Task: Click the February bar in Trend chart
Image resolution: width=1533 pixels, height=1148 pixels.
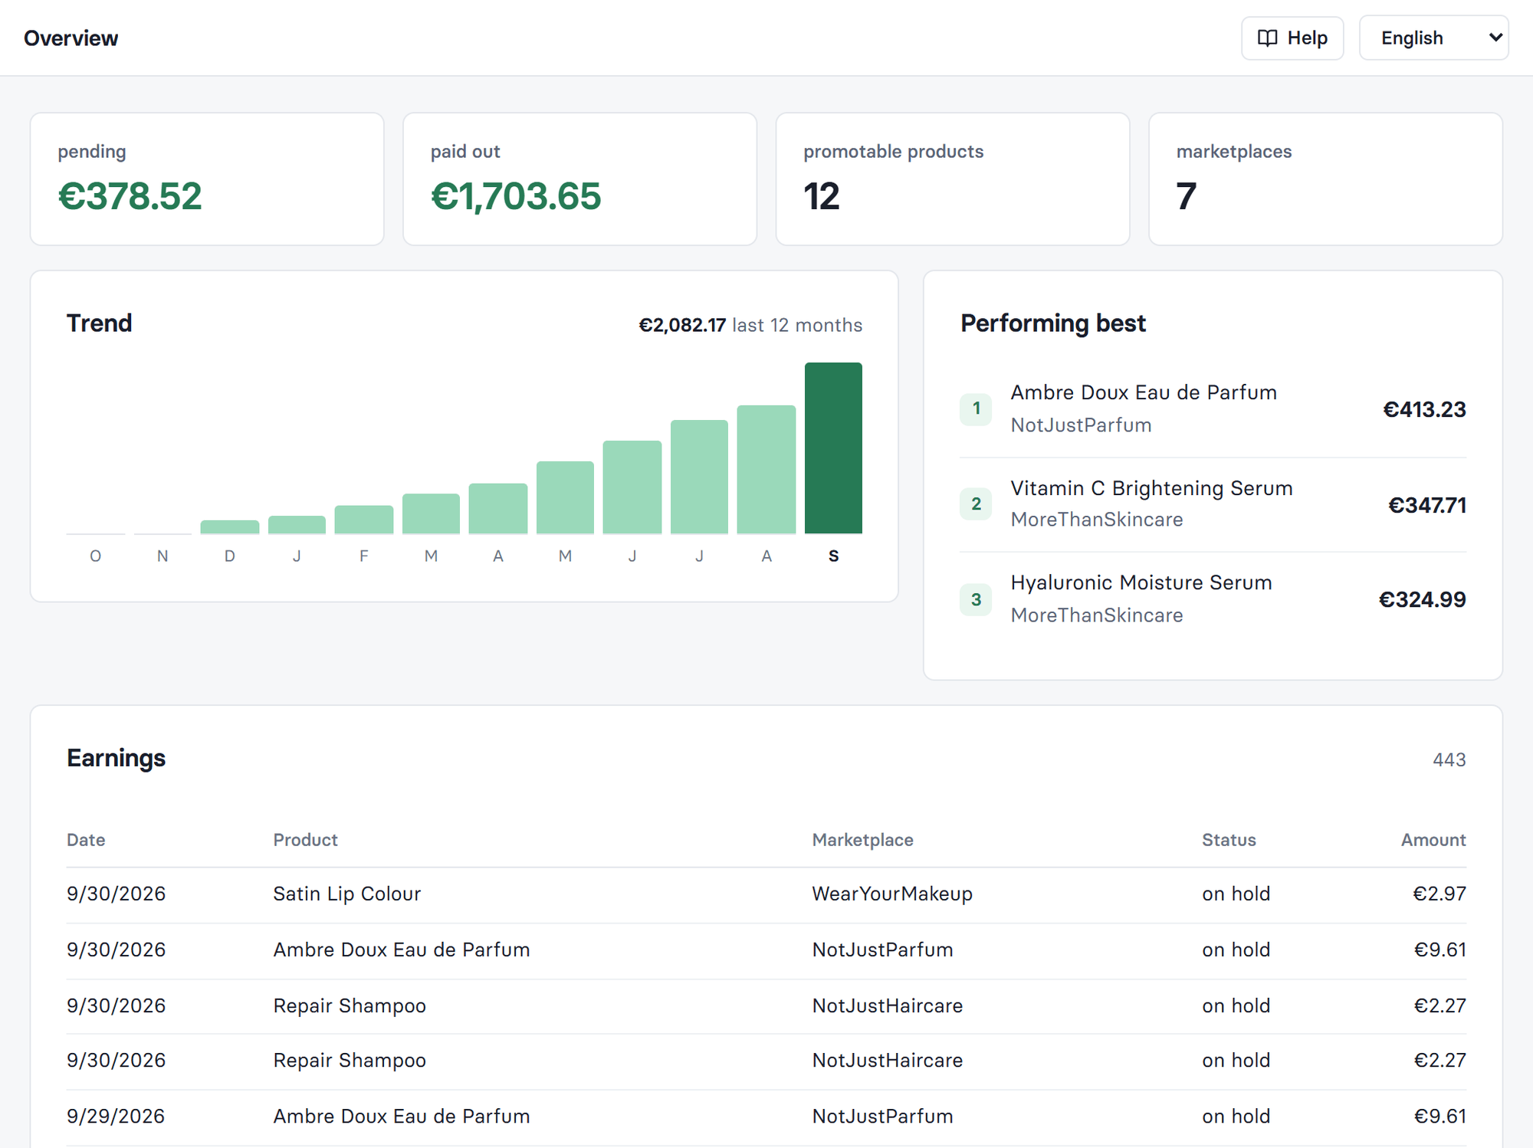Action: point(364,519)
